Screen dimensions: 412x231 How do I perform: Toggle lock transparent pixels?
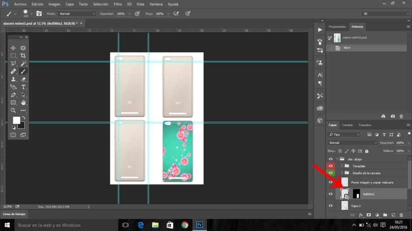pyautogui.click(x=340, y=151)
